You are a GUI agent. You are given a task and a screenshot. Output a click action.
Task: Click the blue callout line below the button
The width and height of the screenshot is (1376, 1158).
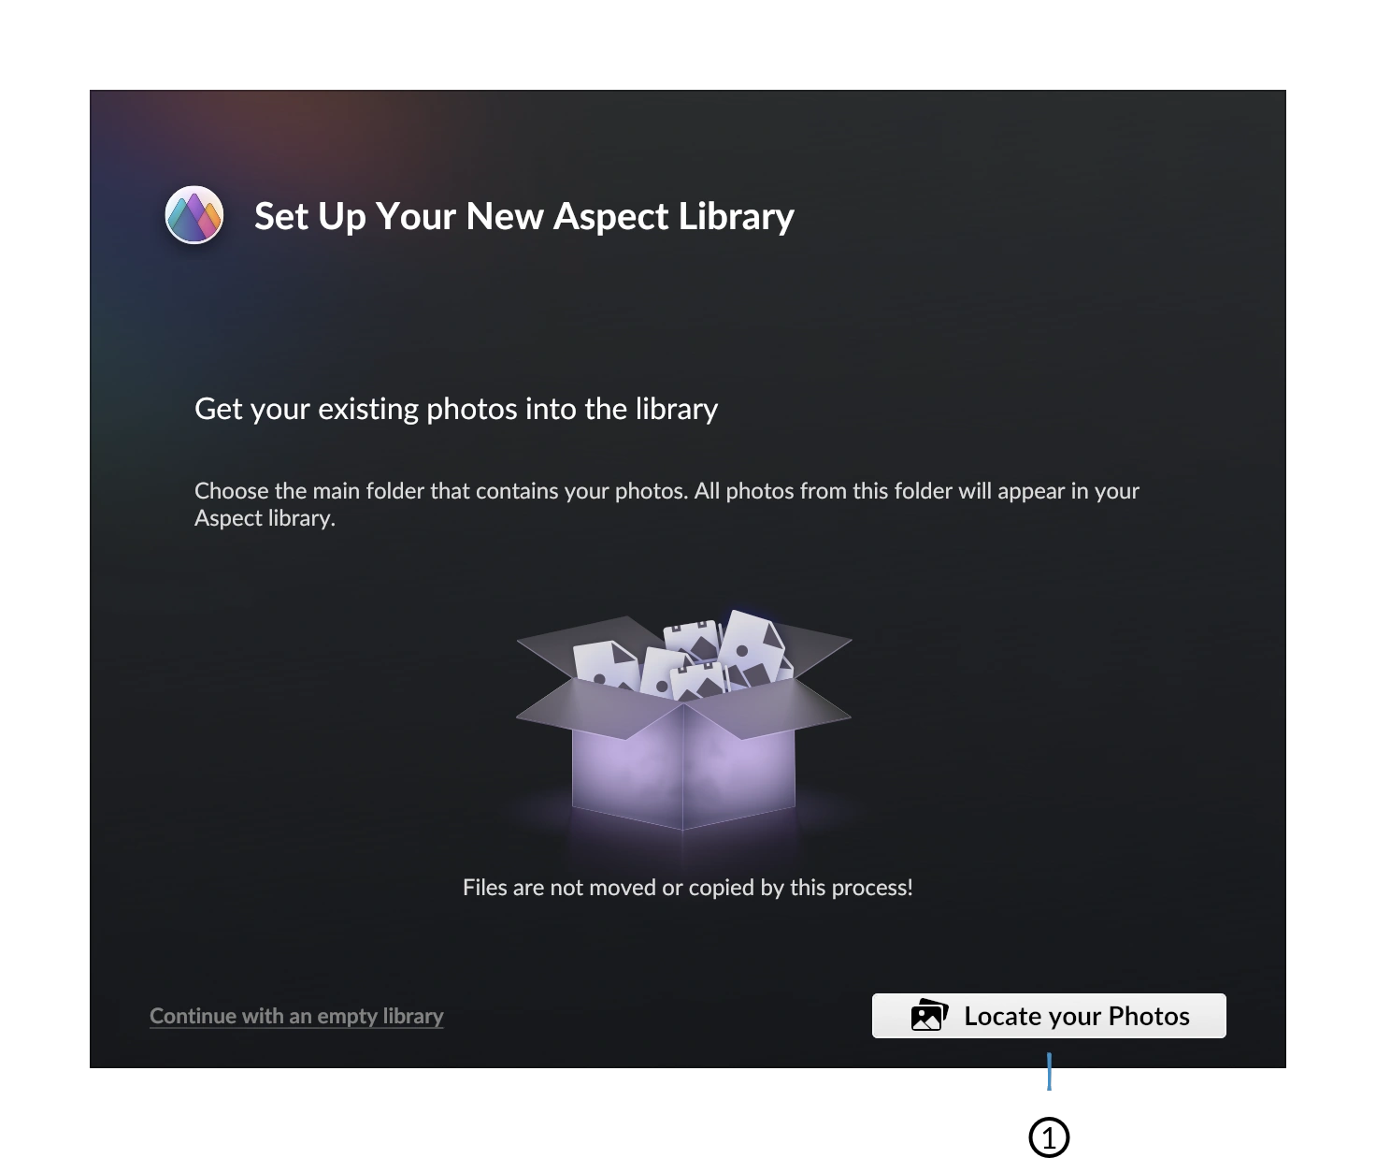[1049, 1071]
